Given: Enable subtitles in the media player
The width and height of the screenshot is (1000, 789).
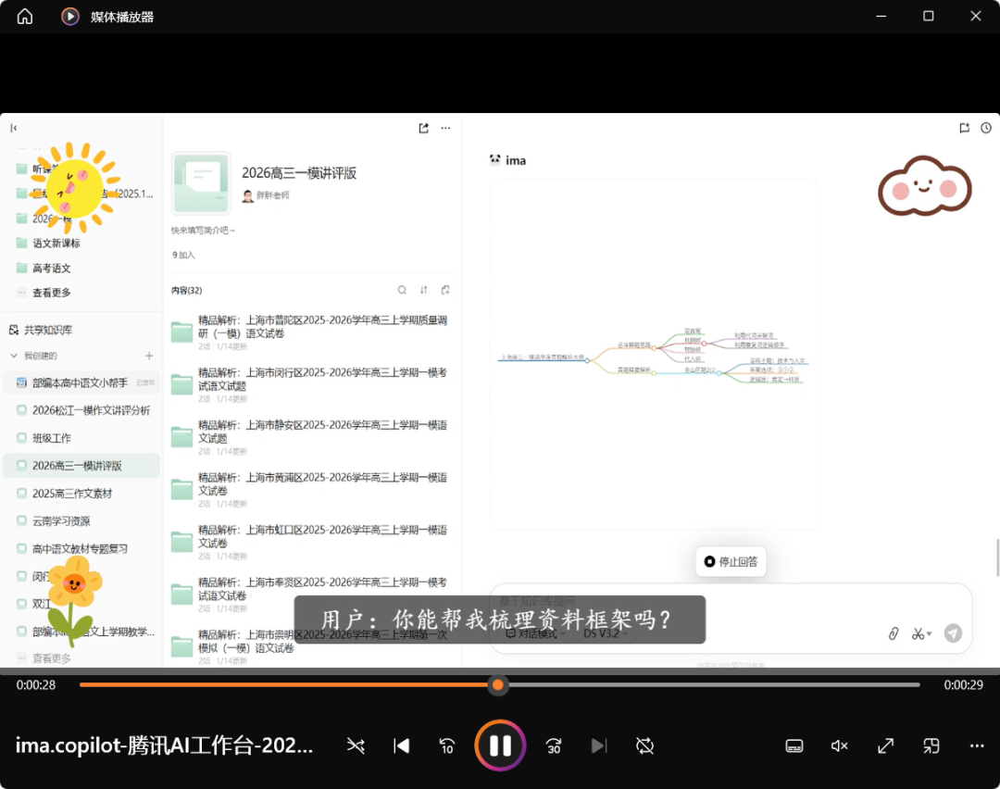Looking at the screenshot, I should [x=794, y=745].
